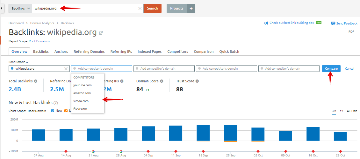The width and height of the screenshot is (360, 159).
Task: Go to Dashboard breadcrumb
Action: (16, 23)
